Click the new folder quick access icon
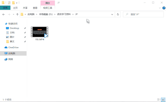The height and width of the screenshot is (102, 166). point(13,3)
